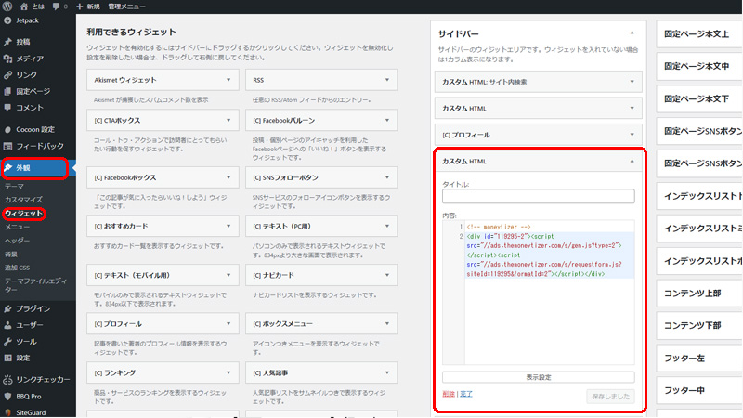Click the 表示設定 button

click(538, 377)
